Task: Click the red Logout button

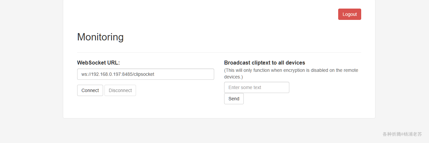Action: [350, 14]
